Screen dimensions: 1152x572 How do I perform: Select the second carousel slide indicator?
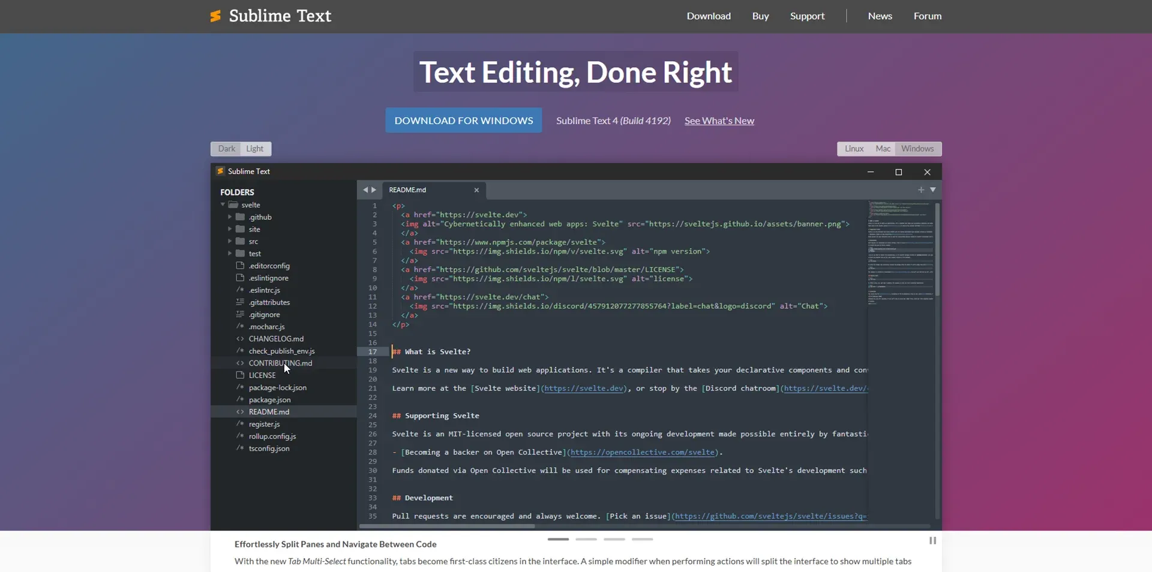coord(586,540)
